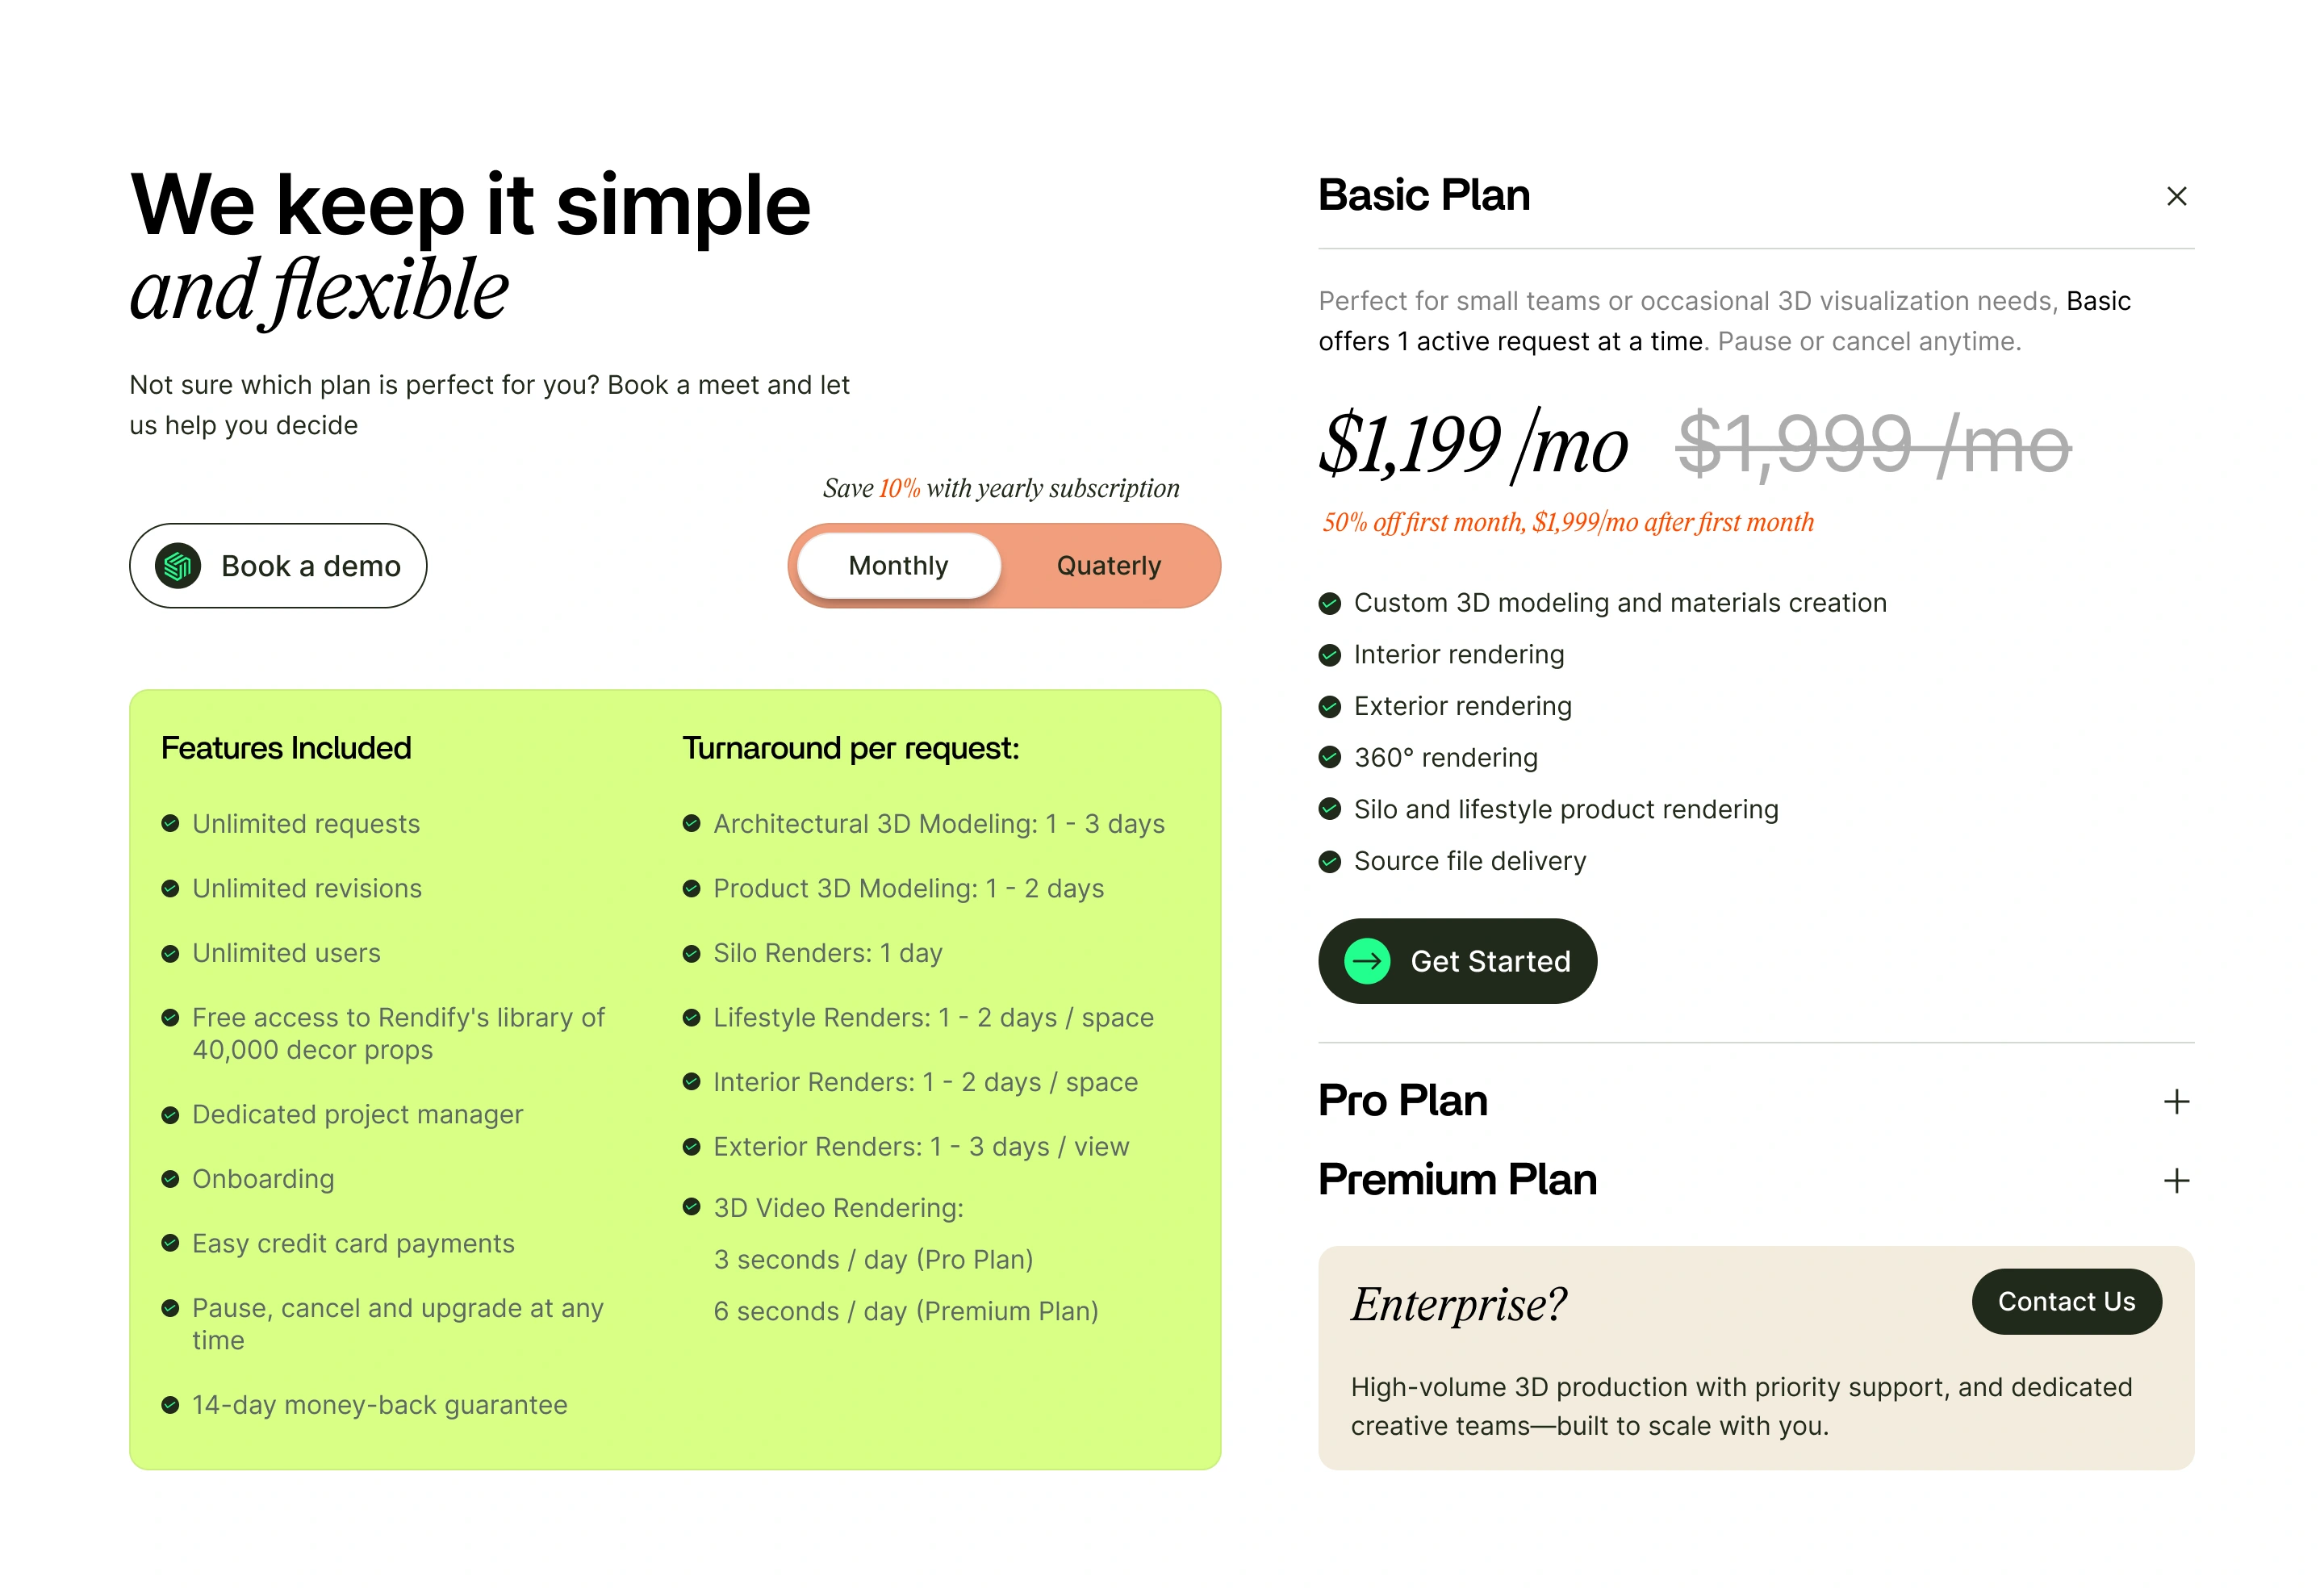Click the checkmark beside Interior rendering
The height and width of the screenshot is (1593, 2324).
tap(1330, 654)
